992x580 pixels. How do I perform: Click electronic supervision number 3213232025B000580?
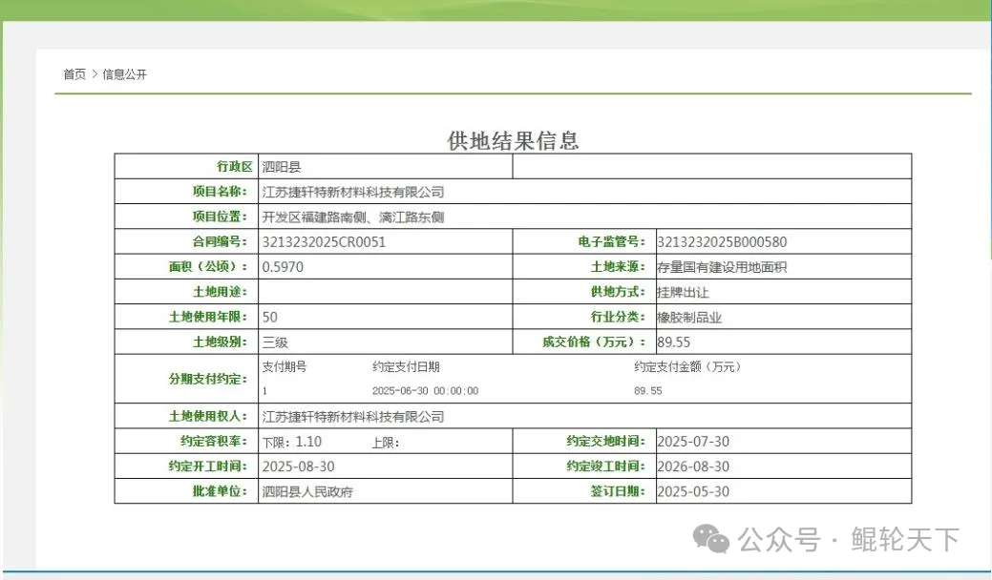click(722, 242)
